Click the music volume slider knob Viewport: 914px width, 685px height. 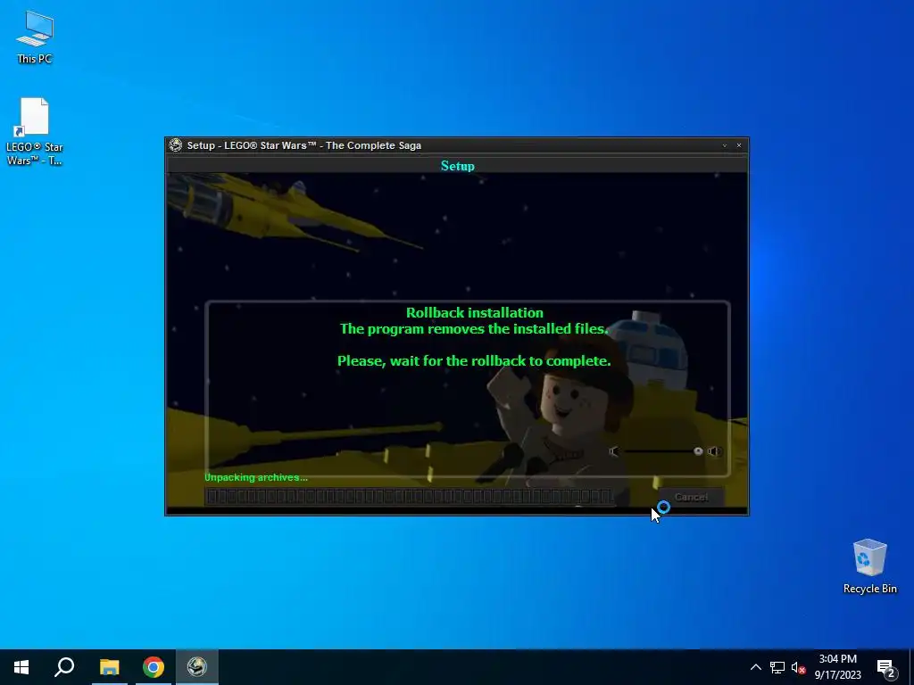tap(698, 451)
